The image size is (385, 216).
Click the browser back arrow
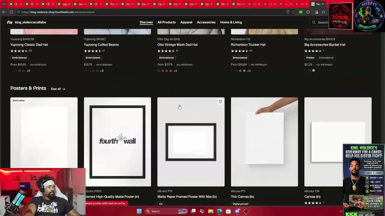coord(4,12)
